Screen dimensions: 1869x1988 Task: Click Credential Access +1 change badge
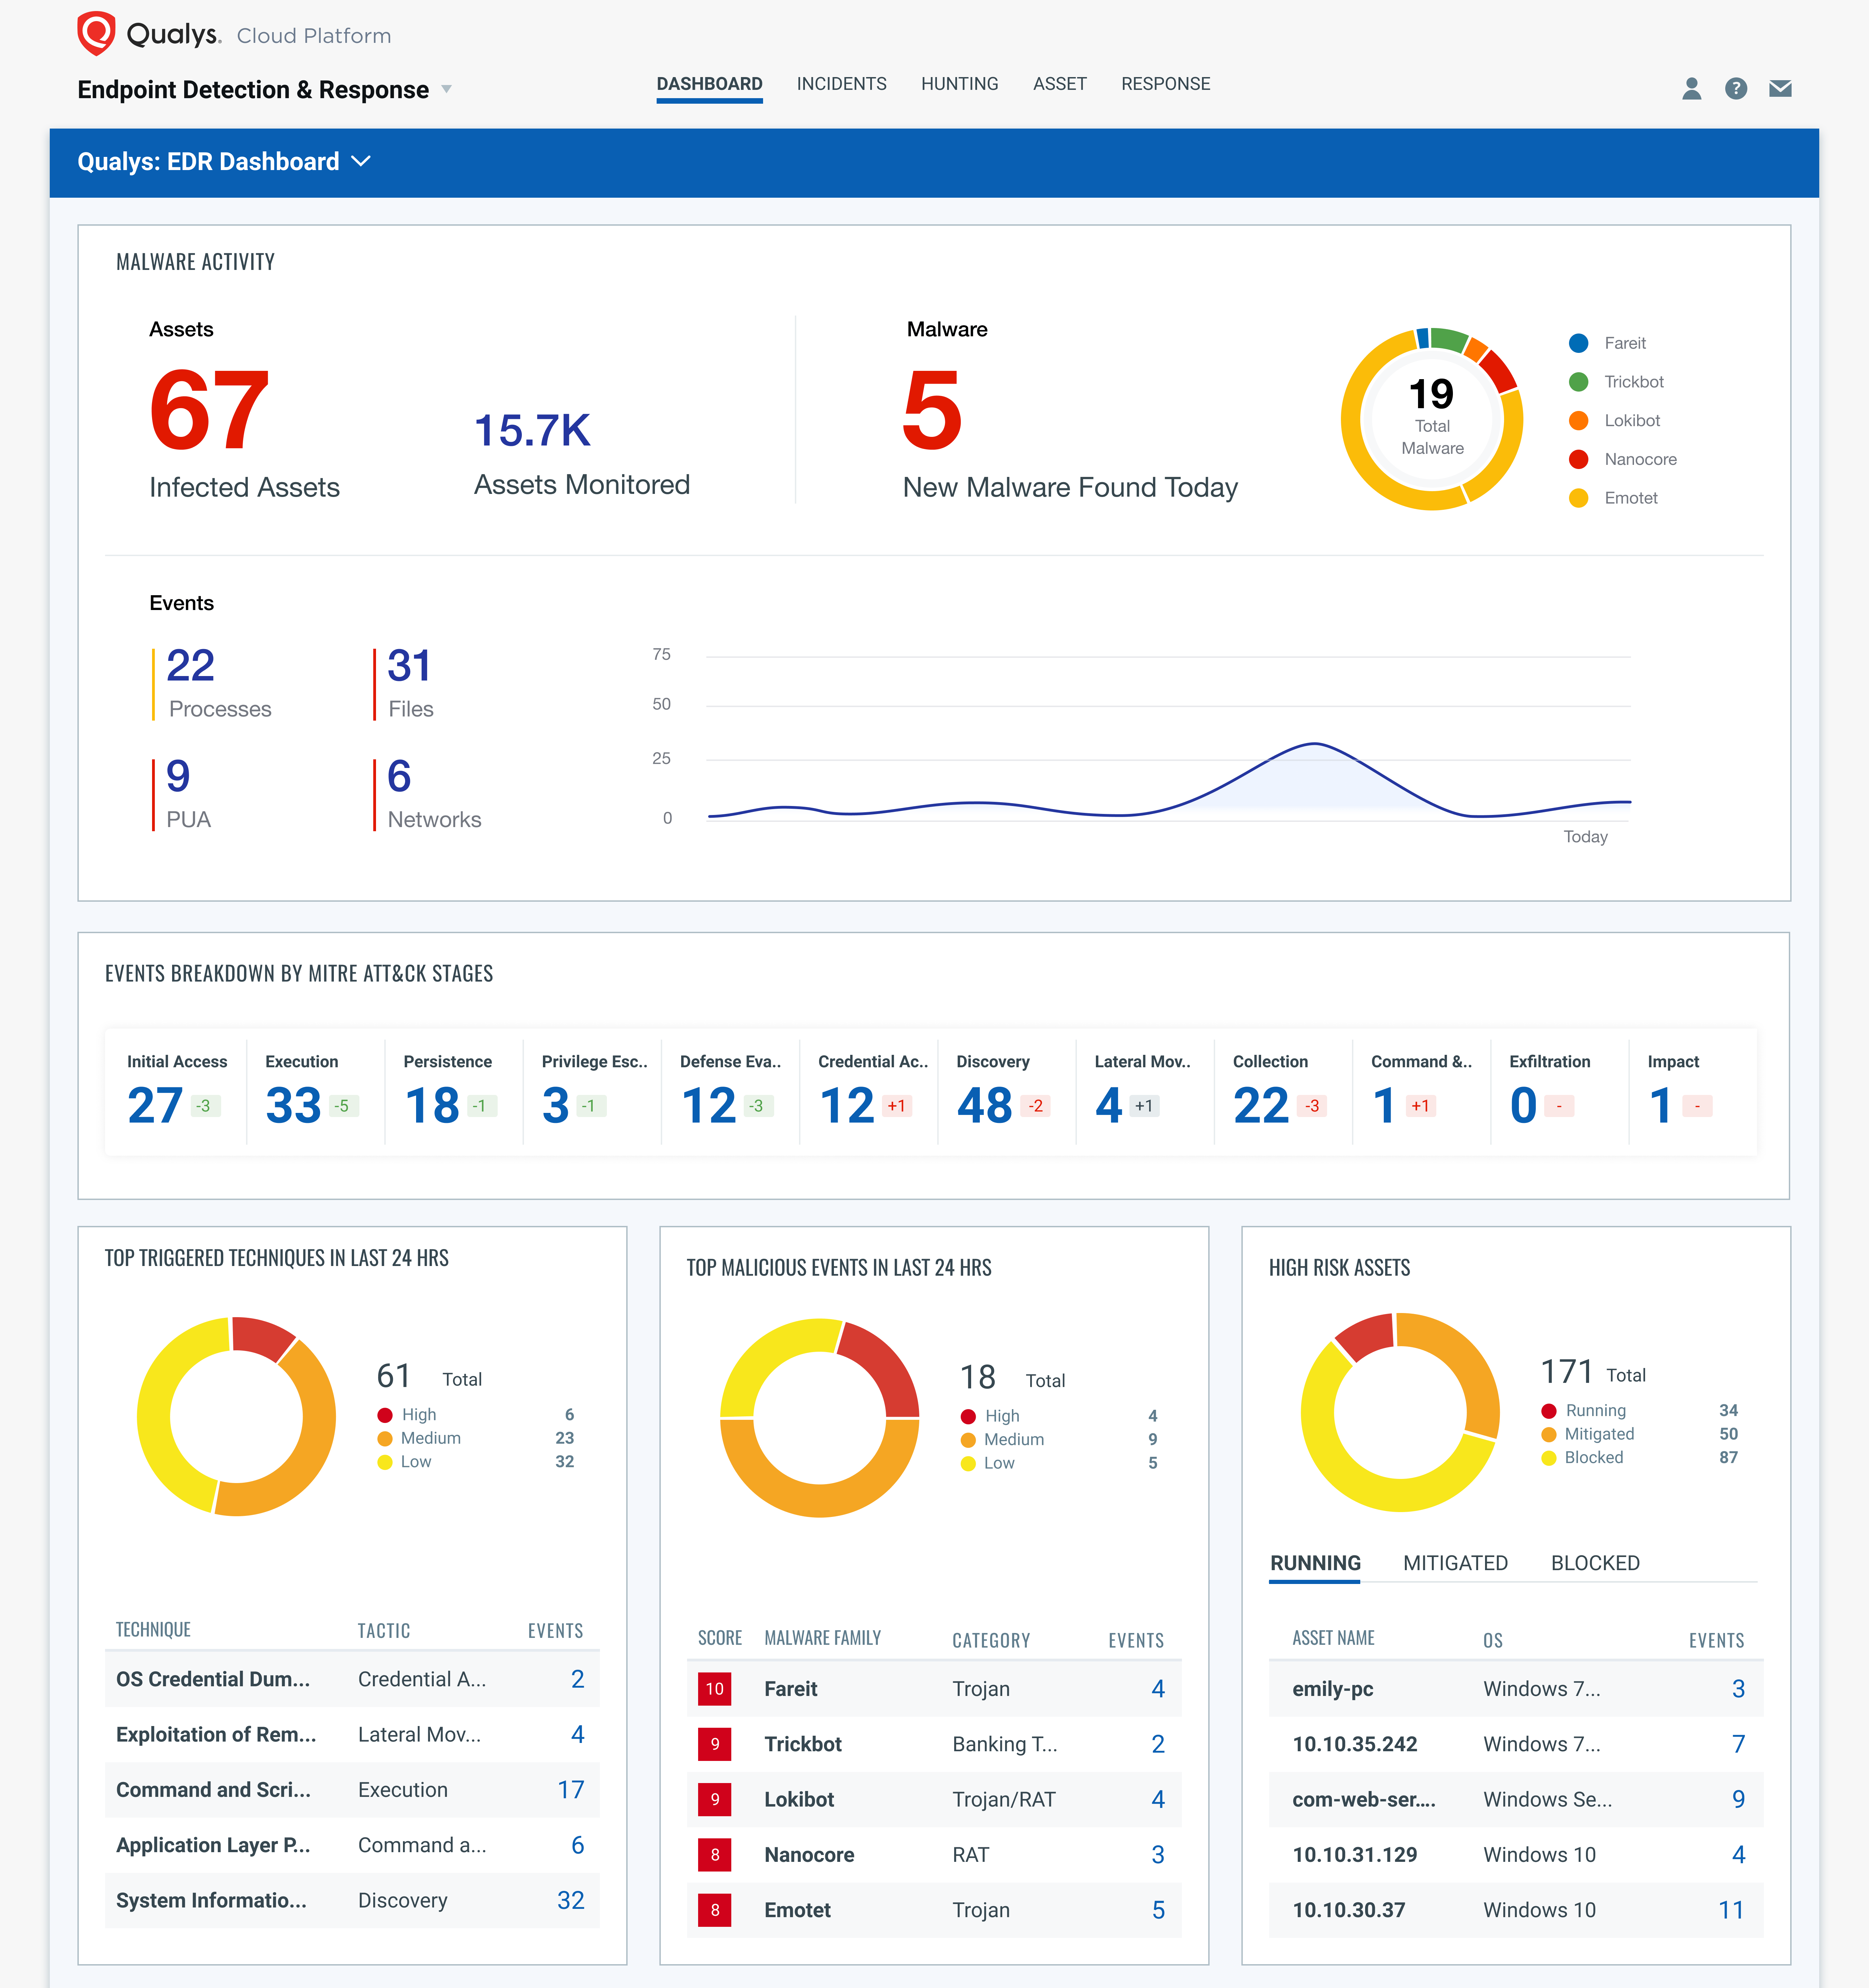[x=896, y=1106]
